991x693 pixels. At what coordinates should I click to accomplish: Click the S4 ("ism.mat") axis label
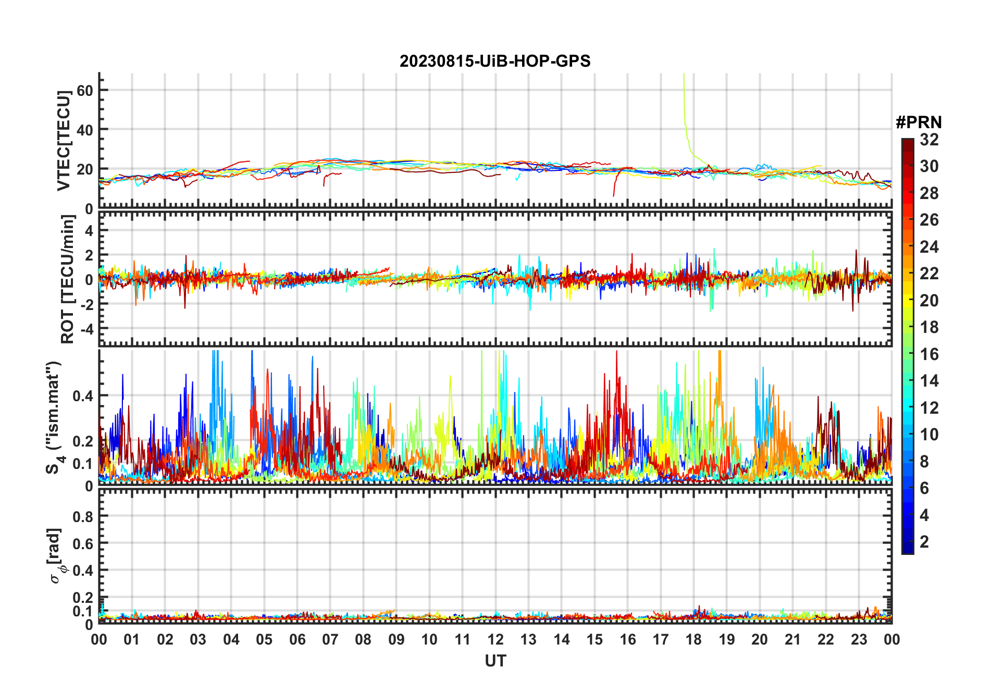click(54, 418)
